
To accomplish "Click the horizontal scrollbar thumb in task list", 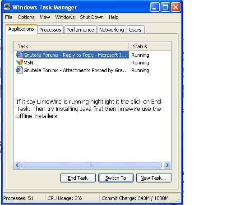I will point(92,165).
